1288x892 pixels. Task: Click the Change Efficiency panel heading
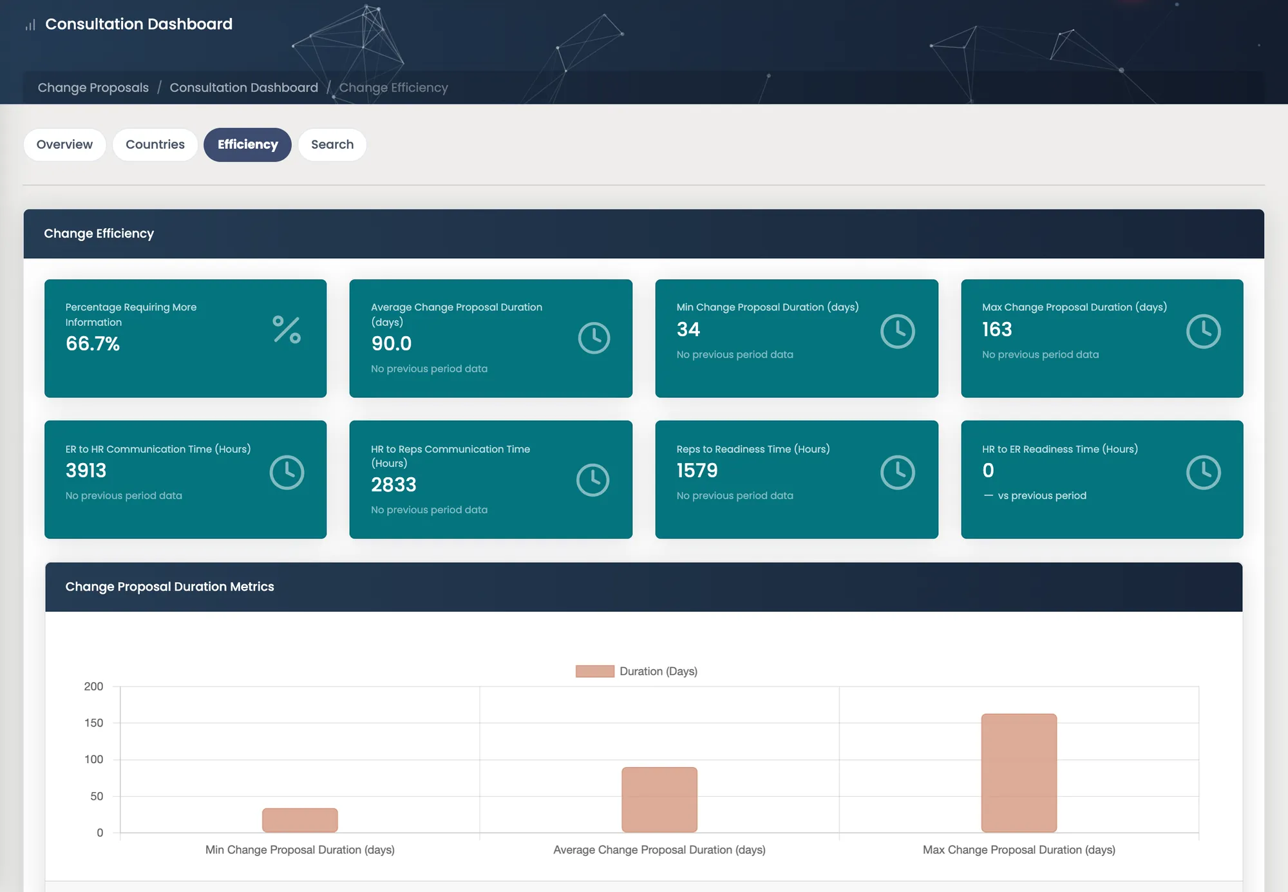click(99, 233)
